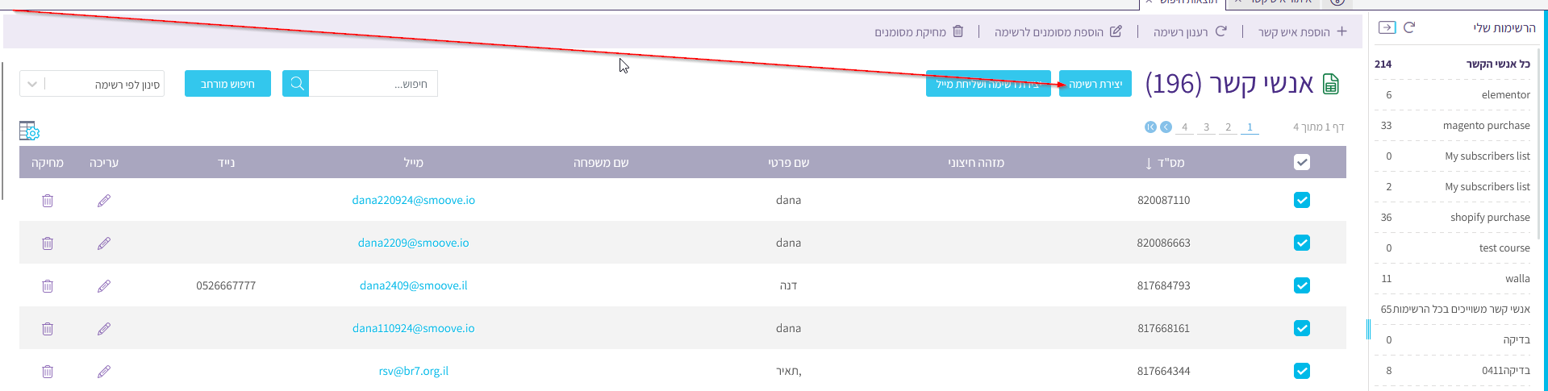
Task: Delete the dana220924@smoove.io contact row
Action: click(x=48, y=201)
